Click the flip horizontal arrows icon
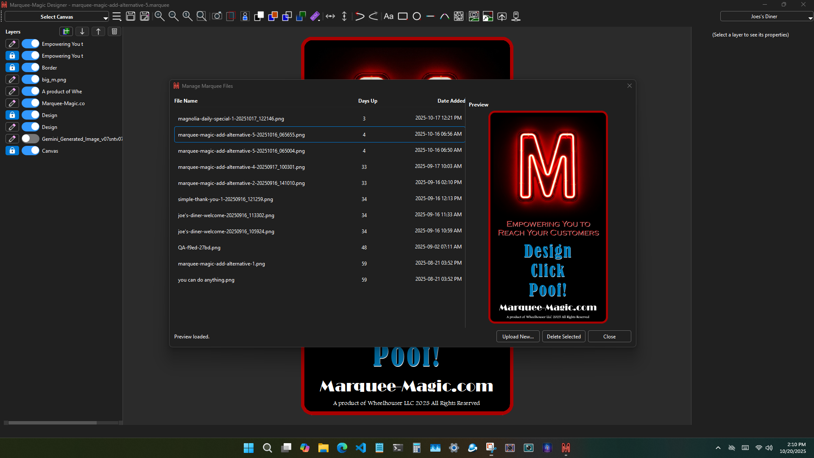This screenshot has width=814, height=458. [330, 17]
